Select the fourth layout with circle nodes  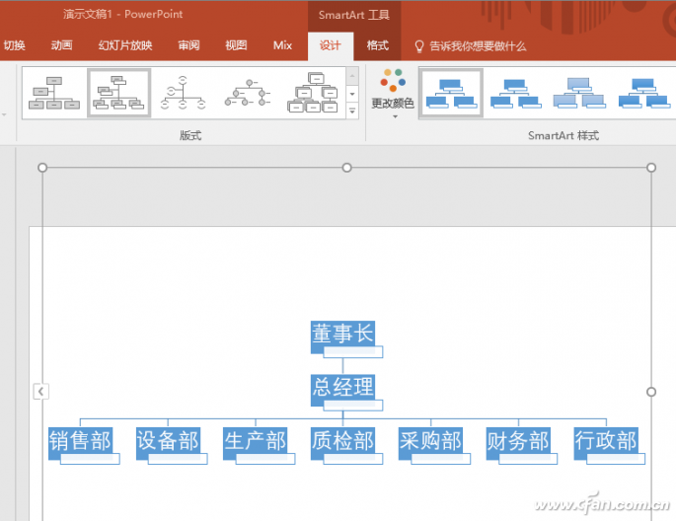tap(248, 93)
